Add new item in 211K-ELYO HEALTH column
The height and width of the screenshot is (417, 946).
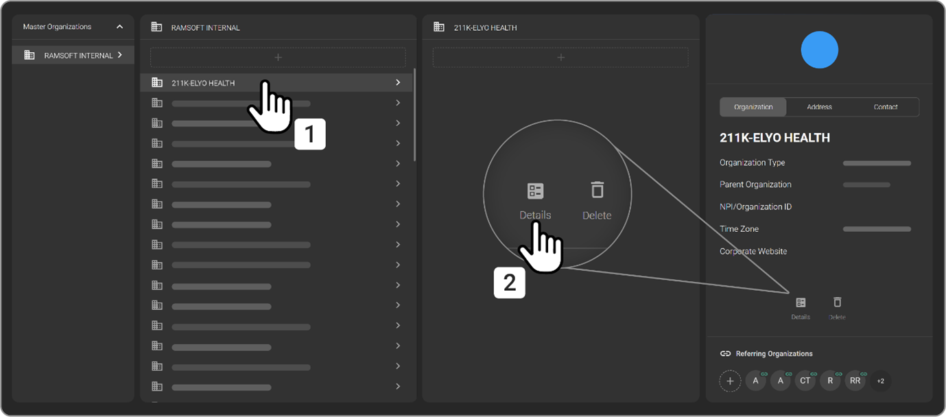click(x=560, y=58)
